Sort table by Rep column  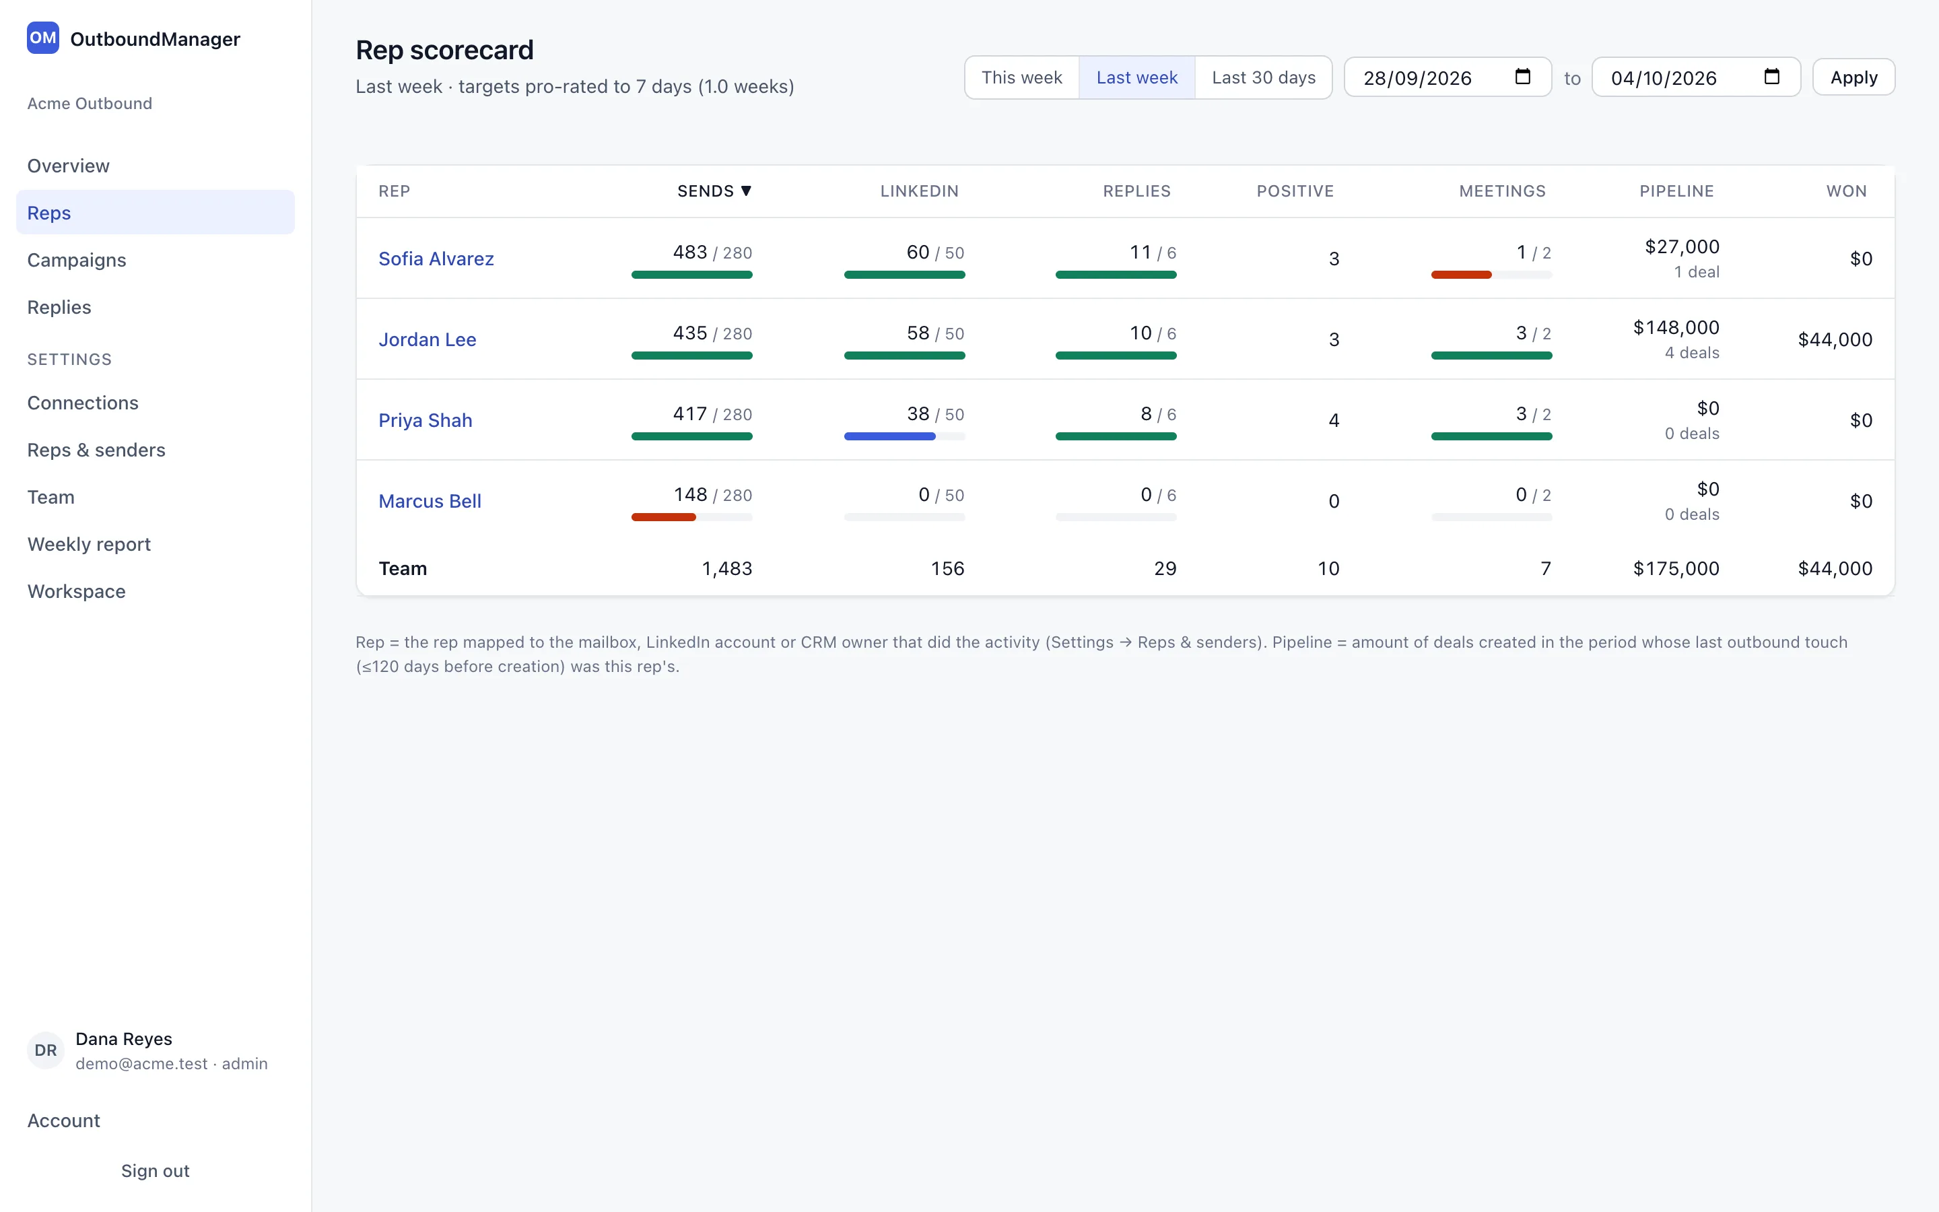point(395,191)
